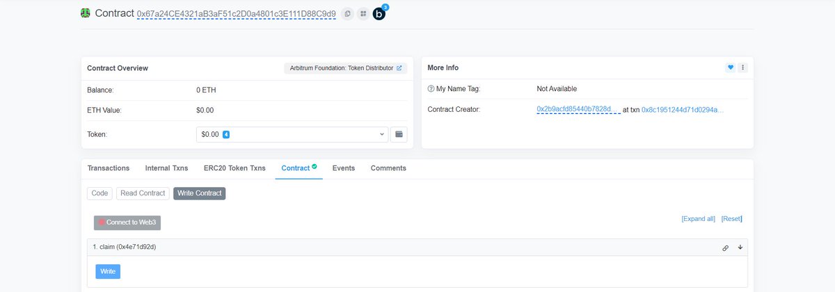Click the Write button under claim

(108, 271)
